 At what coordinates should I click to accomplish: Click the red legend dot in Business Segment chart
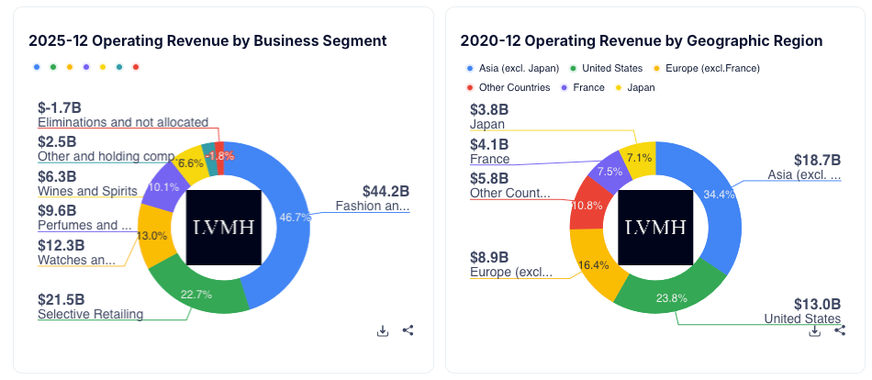click(x=136, y=67)
